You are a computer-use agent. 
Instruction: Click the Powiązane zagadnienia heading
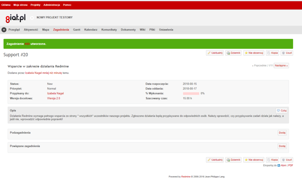(x=25, y=146)
